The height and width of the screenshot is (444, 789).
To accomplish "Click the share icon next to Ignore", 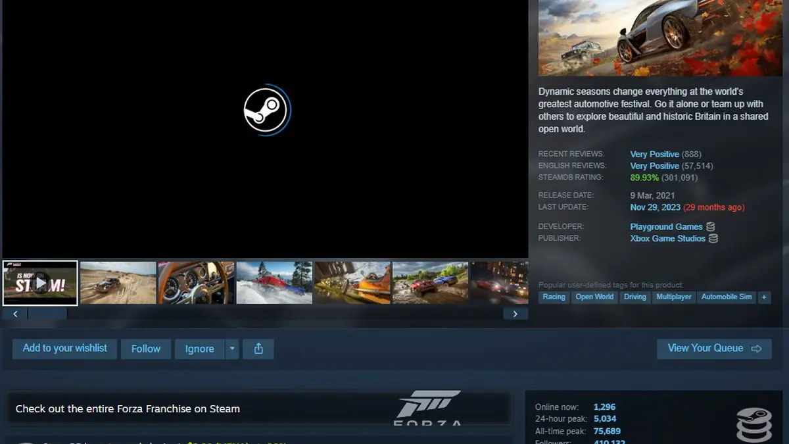I will (x=258, y=349).
